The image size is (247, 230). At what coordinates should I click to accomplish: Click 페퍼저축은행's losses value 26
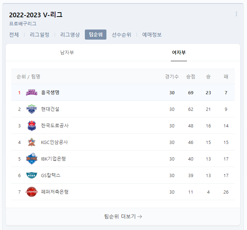226,192
